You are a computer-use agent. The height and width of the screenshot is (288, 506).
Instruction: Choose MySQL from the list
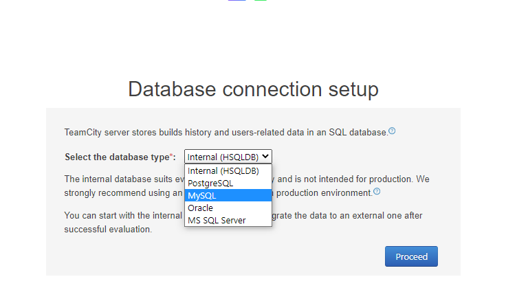pyautogui.click(x=228, y=195)
